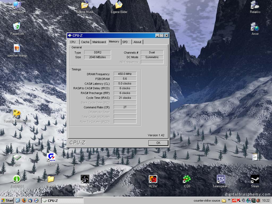Viewport: 272px width, 204px height.
Task: Click the Command Rate 2T value
Action: pos(125,107)
